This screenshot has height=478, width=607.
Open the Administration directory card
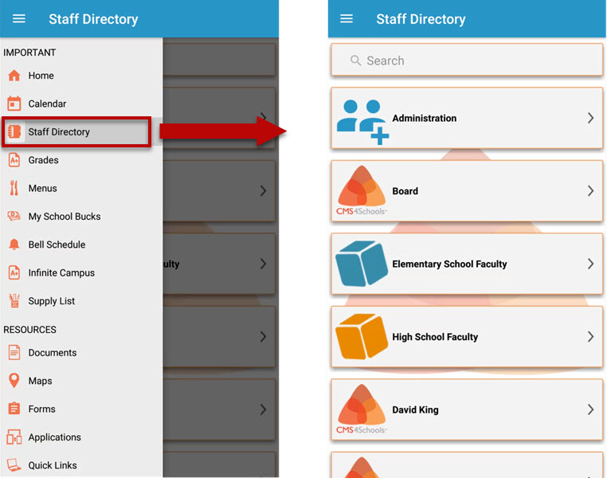[x=467, y=118]
